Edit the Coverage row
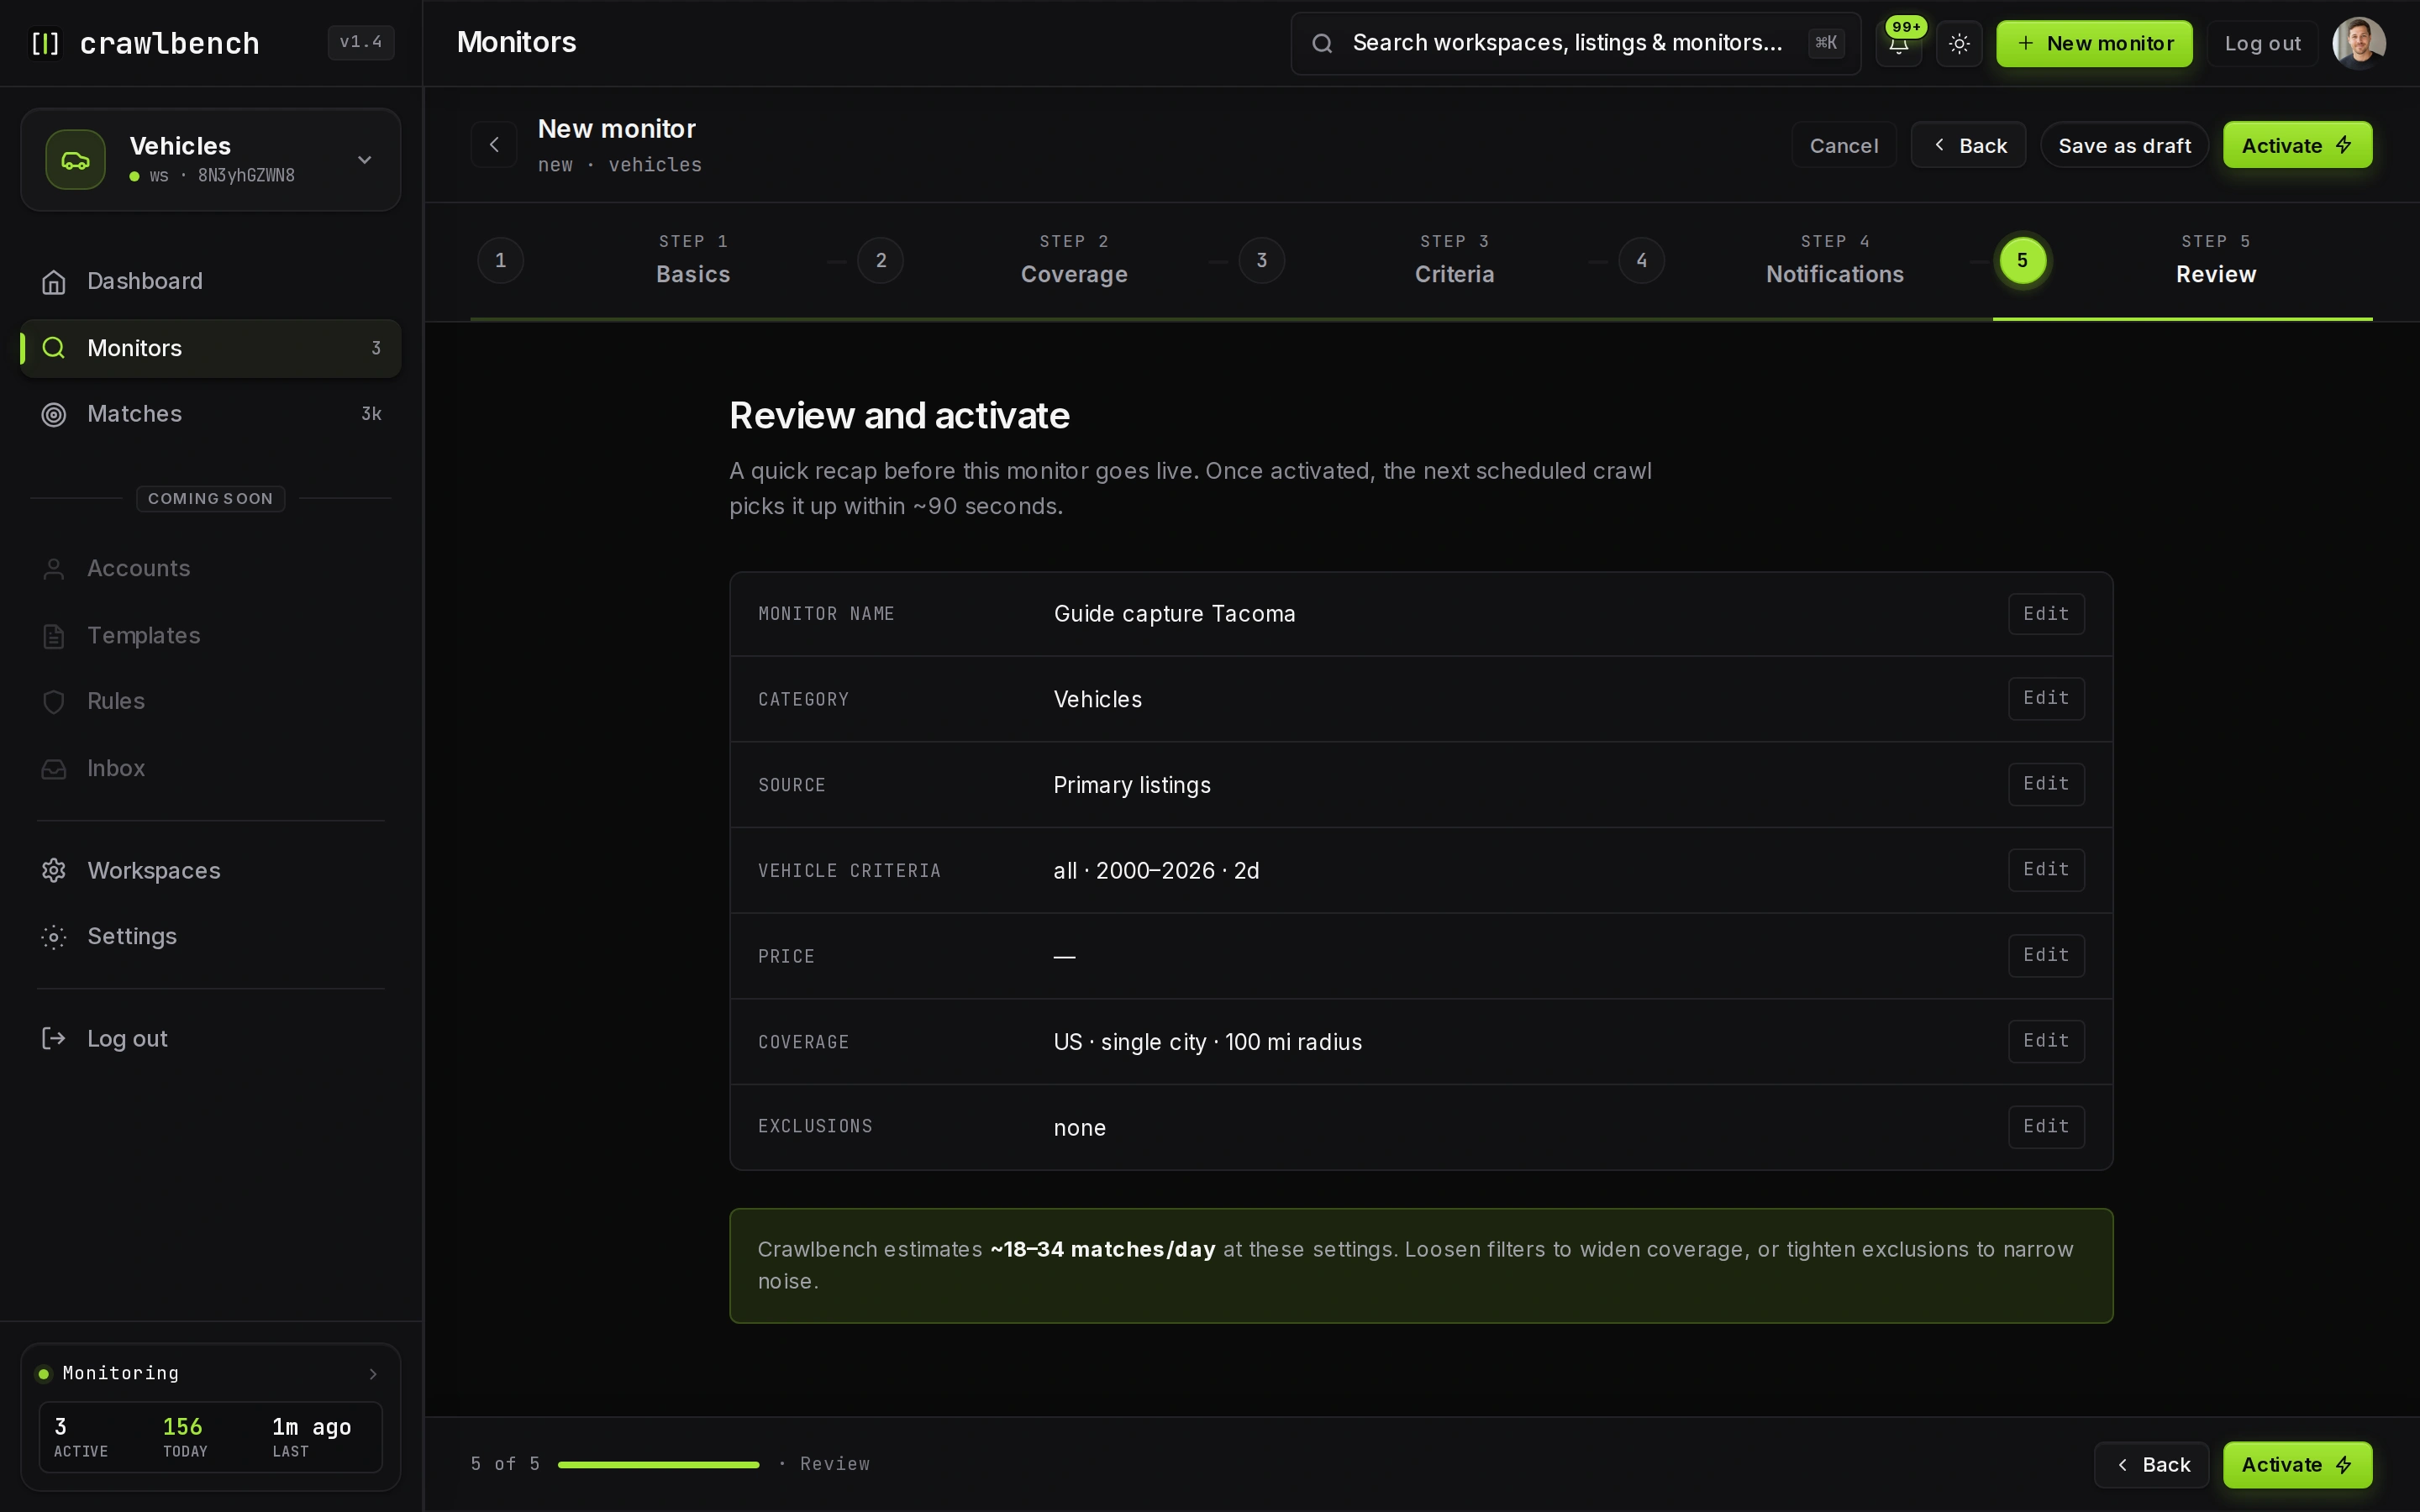Screen dimensions: 2420x1512 [x=2046, y=1041]
